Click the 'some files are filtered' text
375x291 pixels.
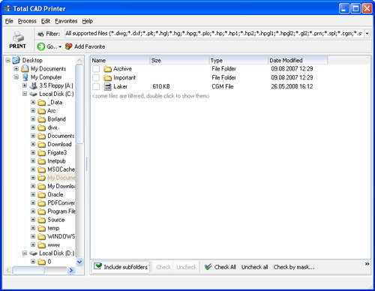(151, 96)
